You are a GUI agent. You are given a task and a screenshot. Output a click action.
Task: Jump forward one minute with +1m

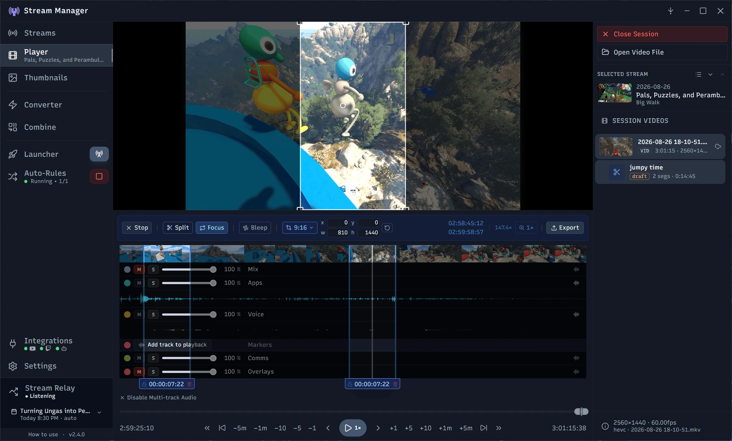click(x=445, y=428)
